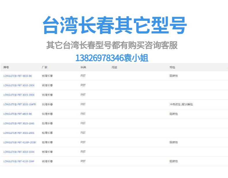
Task: Open the LONGLITE PBT 3010-104X product link
Action: 19,152
